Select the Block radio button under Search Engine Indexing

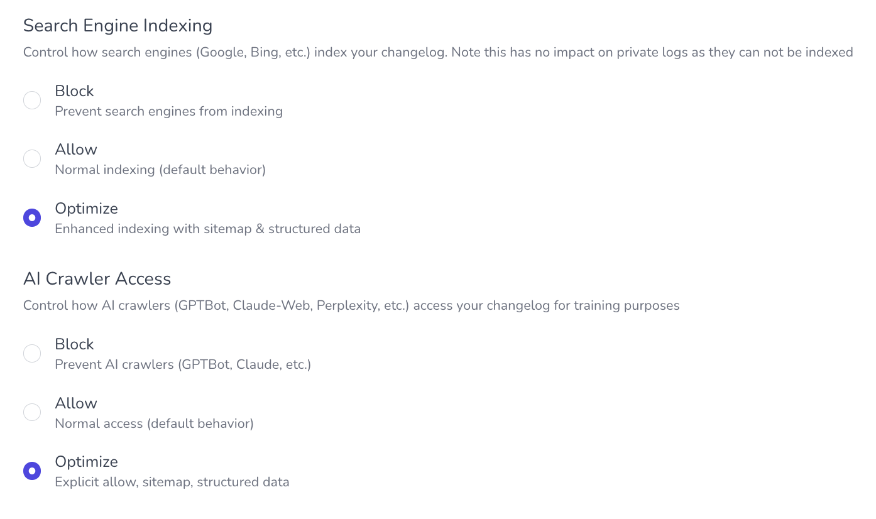(x=32, y=101)
